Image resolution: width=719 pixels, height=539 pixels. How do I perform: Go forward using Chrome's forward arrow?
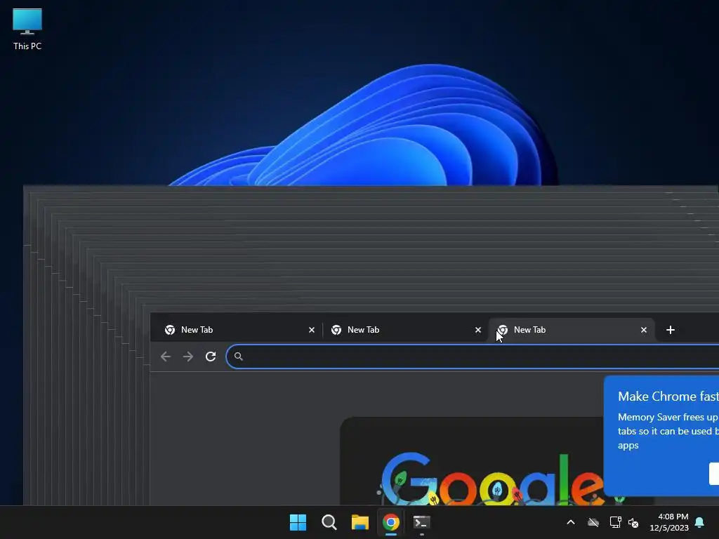point(188,357)
